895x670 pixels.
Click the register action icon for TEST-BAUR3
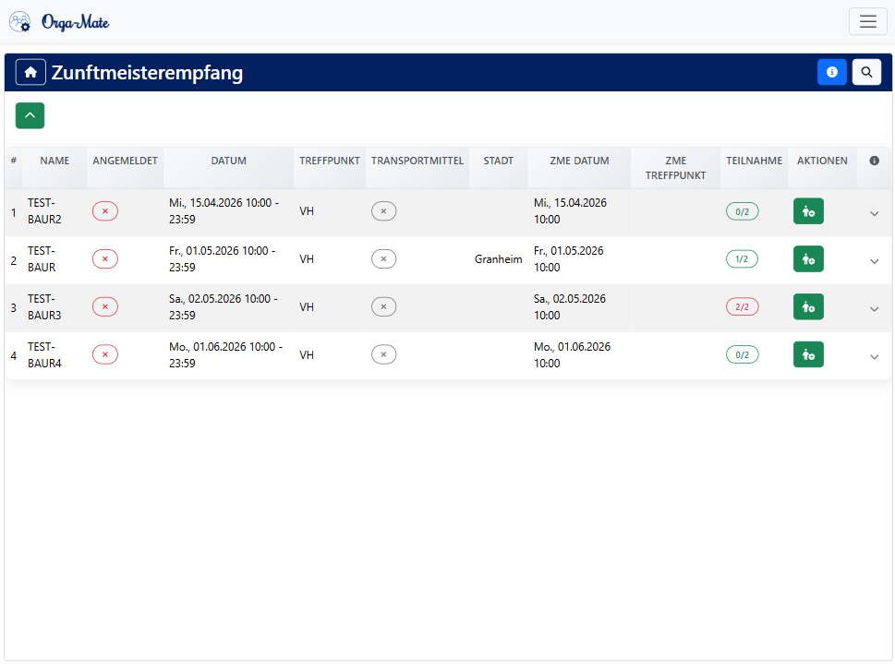808,307
